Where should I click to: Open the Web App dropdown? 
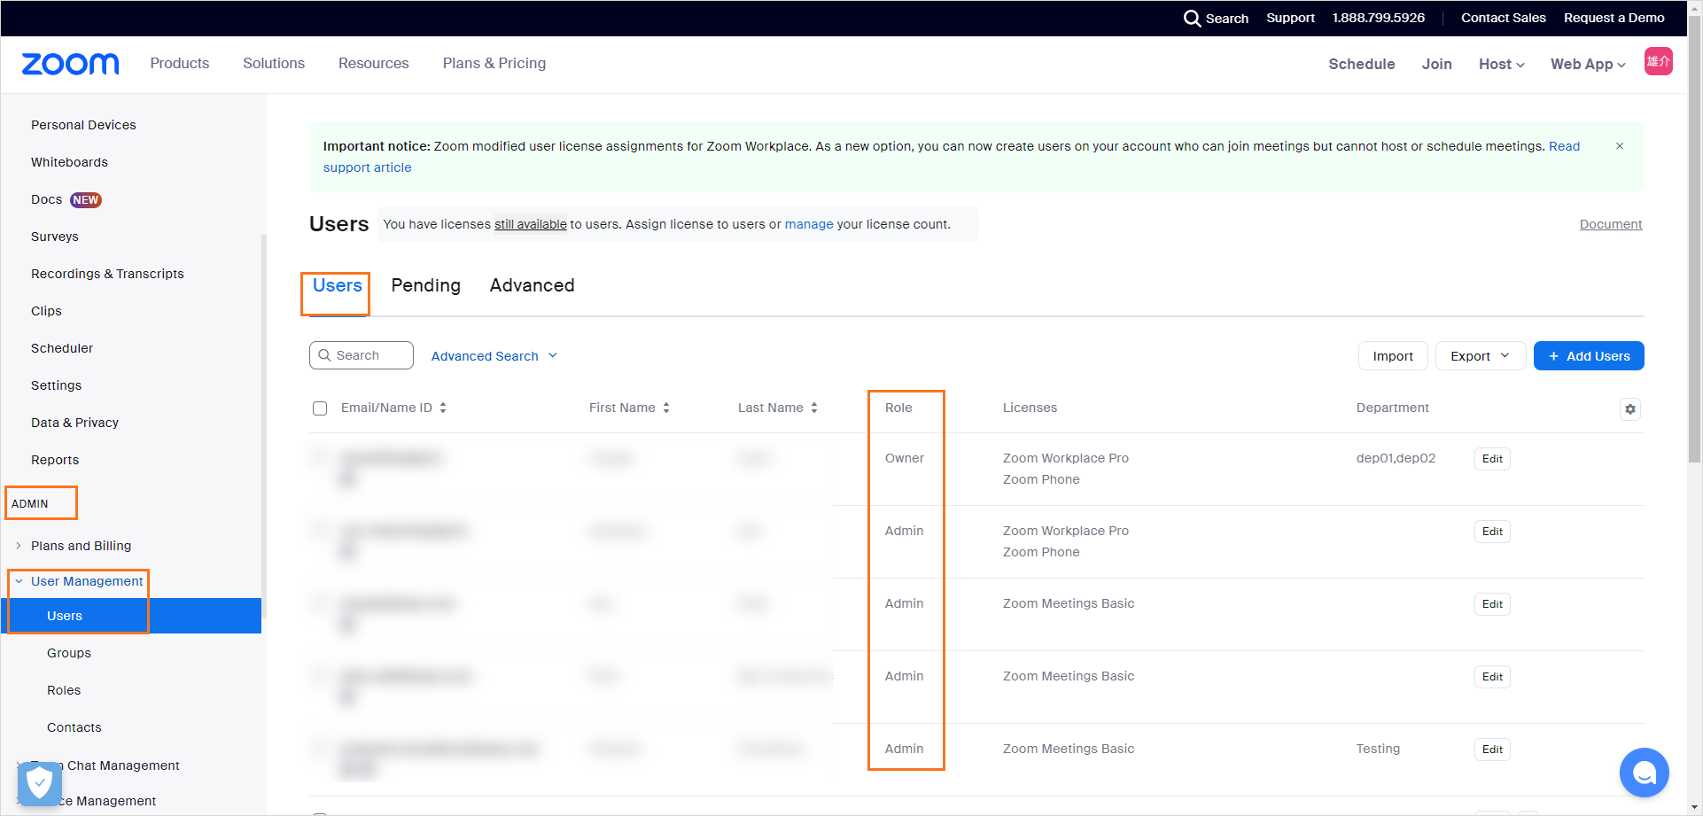click(x=1588, y=64)
